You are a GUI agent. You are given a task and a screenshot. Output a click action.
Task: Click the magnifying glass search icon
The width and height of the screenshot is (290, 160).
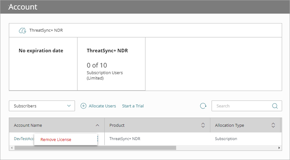[275, 106]
